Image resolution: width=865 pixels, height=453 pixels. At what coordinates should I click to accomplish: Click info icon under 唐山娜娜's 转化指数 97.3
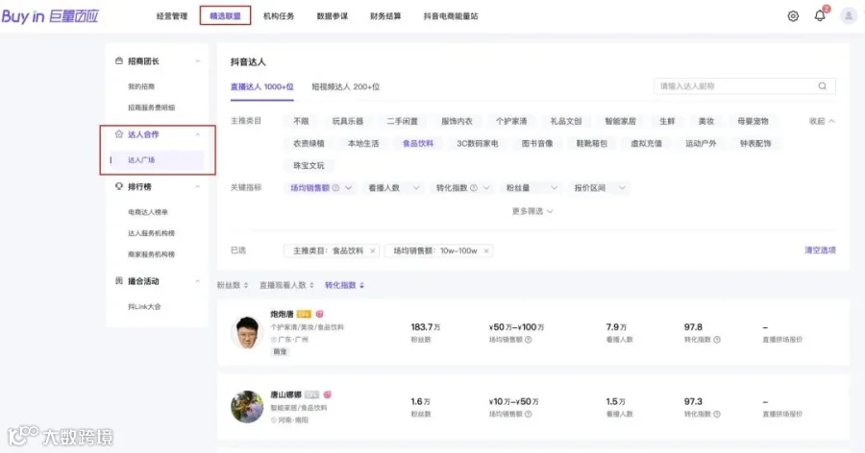pos(717,414)
